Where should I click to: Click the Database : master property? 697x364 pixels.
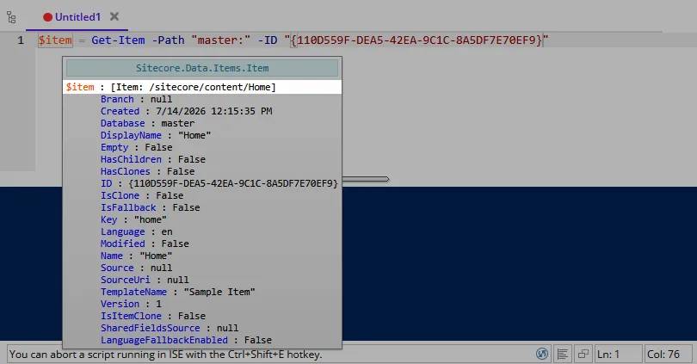pyautogui.click(x=147, y=123)
